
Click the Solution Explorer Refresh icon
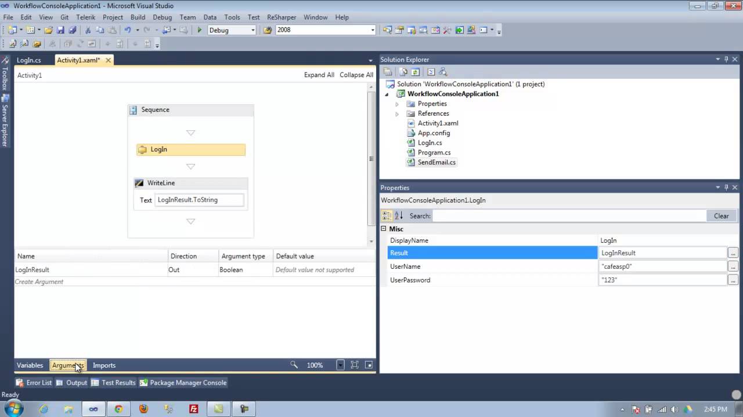(x=415, y=72)
